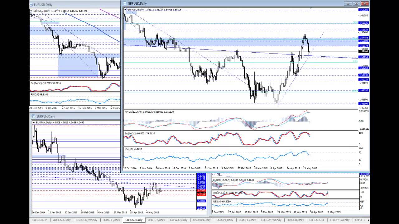399x224 pixels.
Task: Click the RSI(14) 64.3050 label
Action: 222,202
